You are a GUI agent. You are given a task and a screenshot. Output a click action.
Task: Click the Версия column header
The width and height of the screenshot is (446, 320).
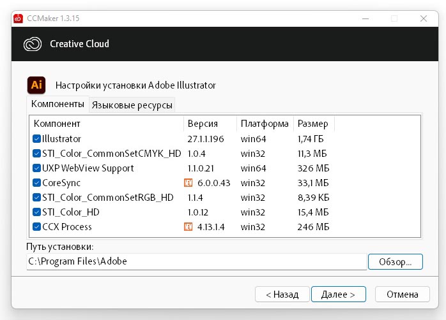tap(210, 124)
